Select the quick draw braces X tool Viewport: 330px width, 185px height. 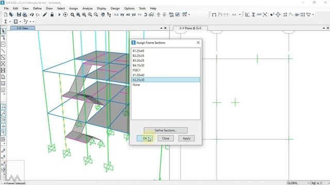click(x=3, y=64)
